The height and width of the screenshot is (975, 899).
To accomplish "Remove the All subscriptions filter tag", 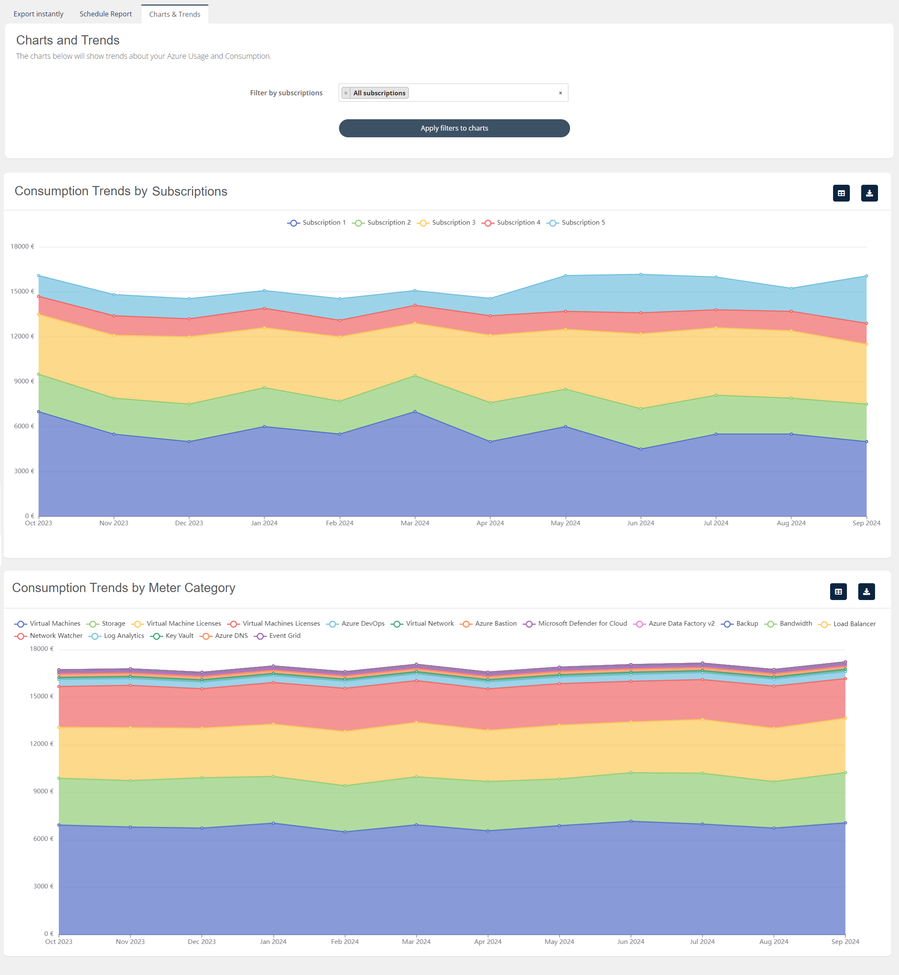I will (x=346, y=93).
